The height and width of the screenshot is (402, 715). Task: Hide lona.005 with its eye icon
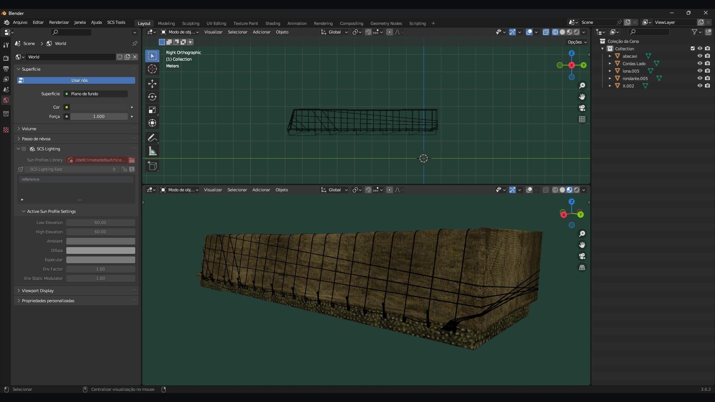(700, 71)
